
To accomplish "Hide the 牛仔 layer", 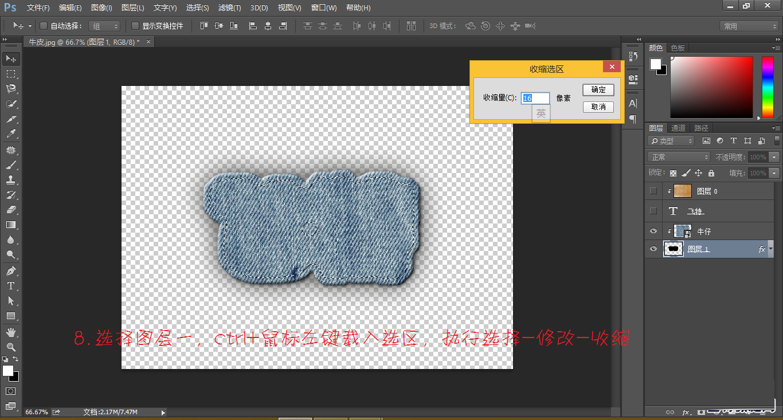I will (653, 231).
